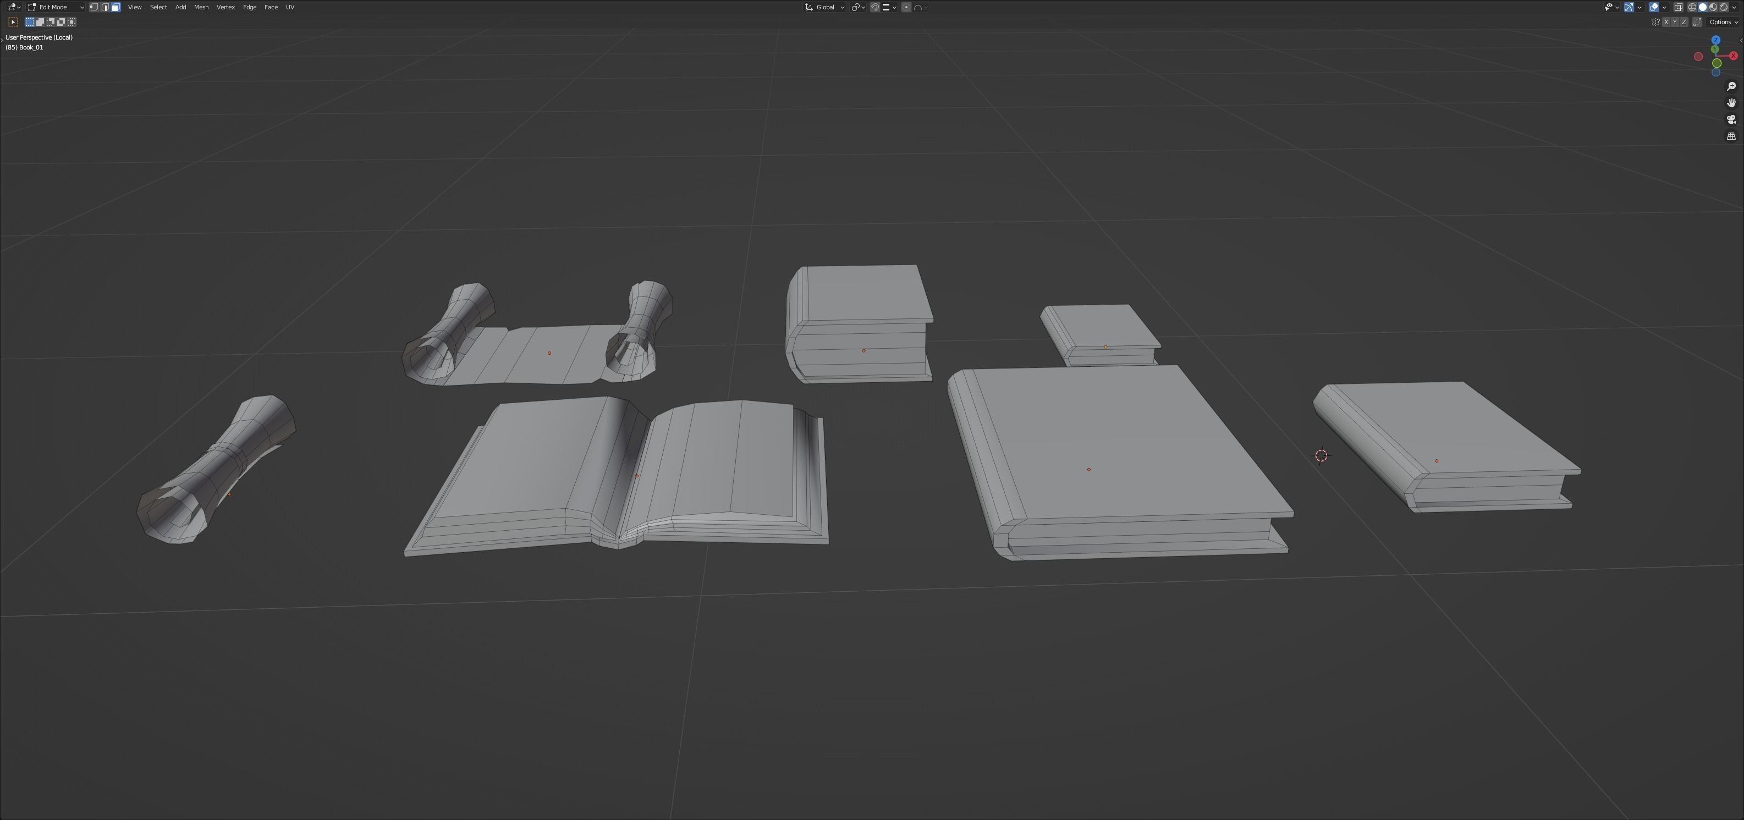1744x820 pixels.
Task: Open the UV menu
Action: (x=290, y=7)
